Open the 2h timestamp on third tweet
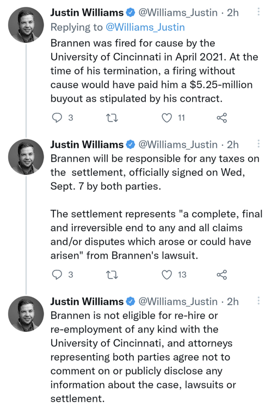This screenshot has height=408, width=272. pyautogui.click(x=233, y=301)
